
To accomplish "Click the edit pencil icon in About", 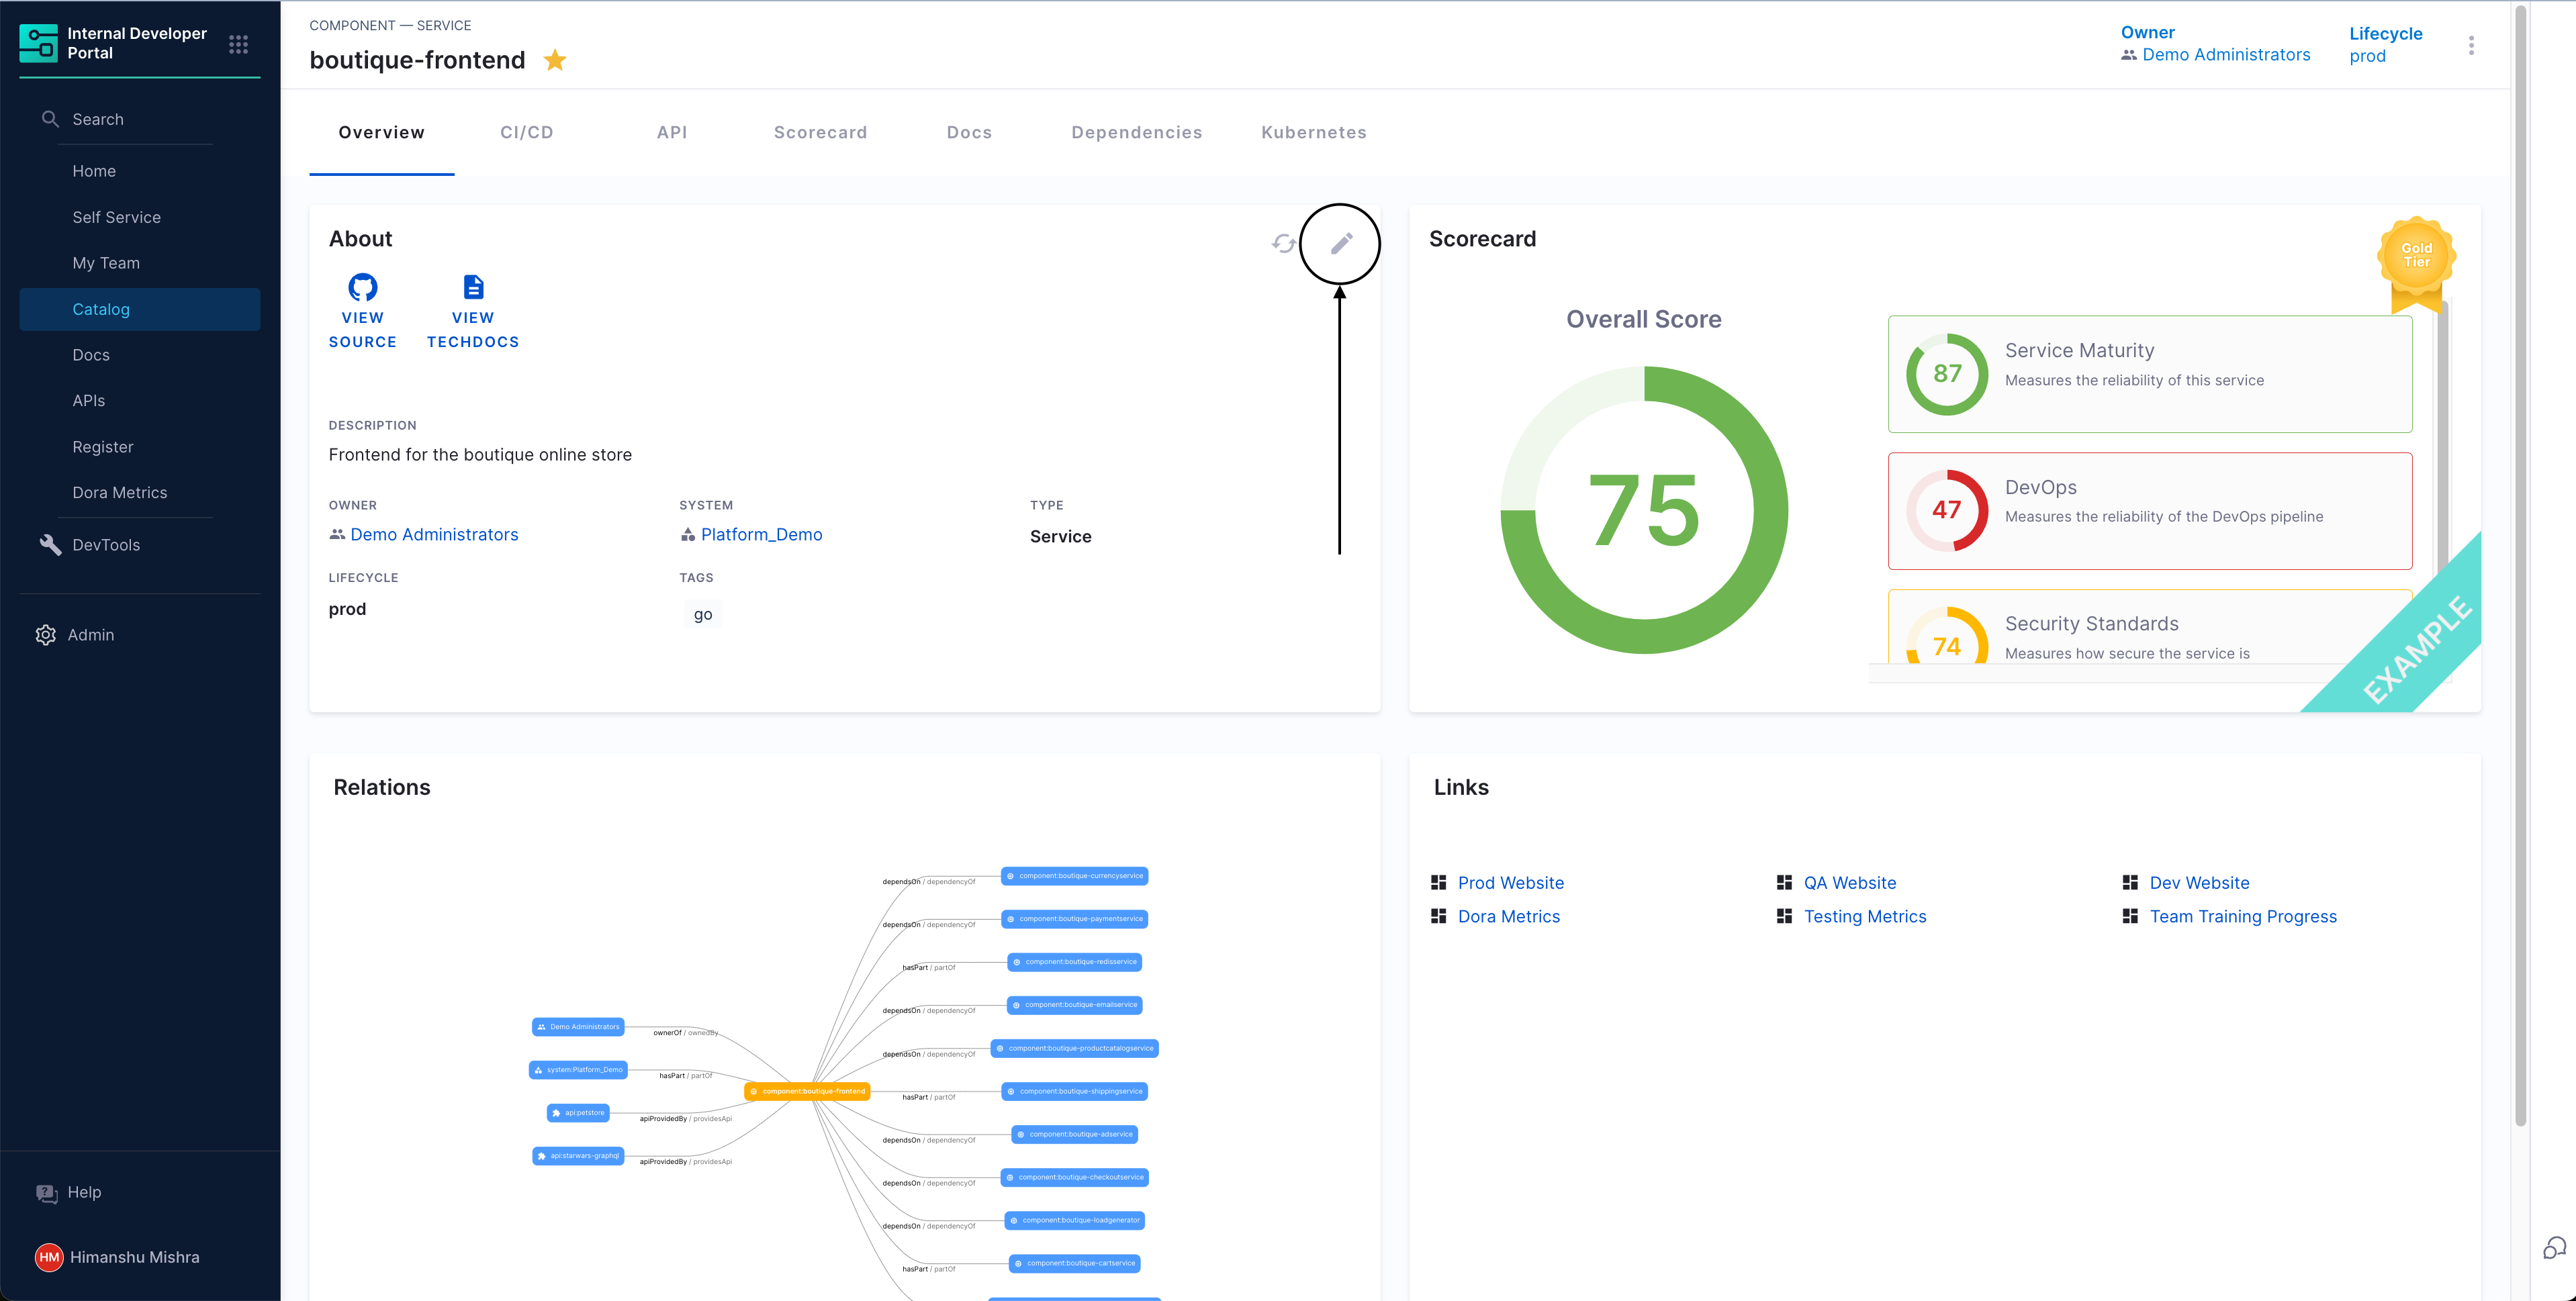I will coord(1341,243).
